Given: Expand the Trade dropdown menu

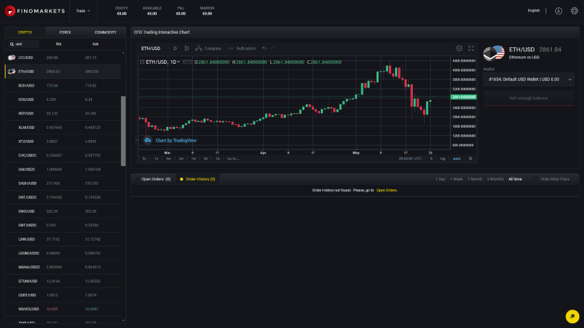Looking at the screenshot, I should pos(83,11).
